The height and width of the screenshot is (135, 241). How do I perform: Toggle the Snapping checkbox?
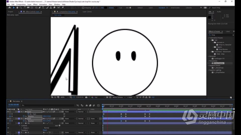click(x=83, y=8)
